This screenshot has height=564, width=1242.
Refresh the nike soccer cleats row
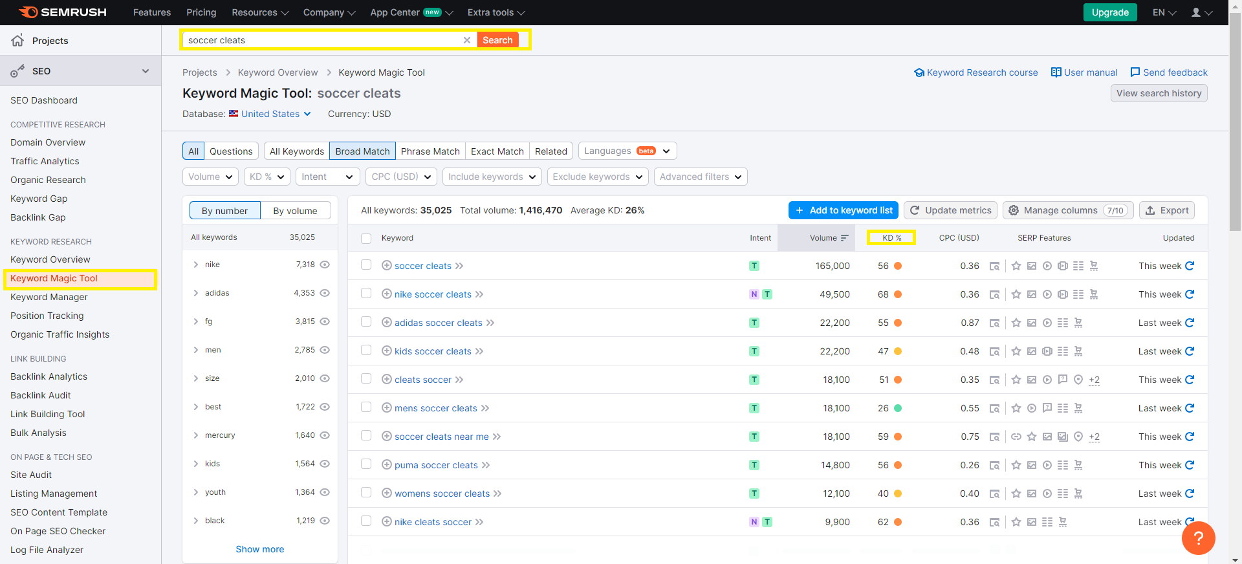click(1190, 294)
